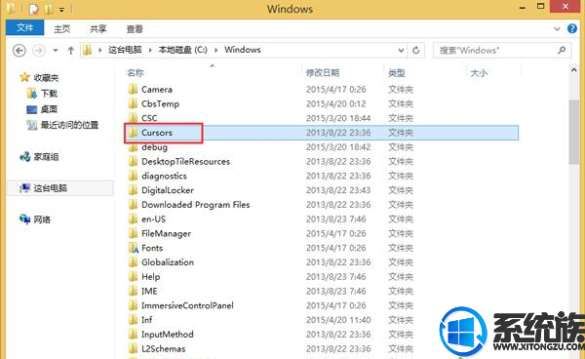This screenshot has height=359, width=585.
Task: Select the Globalization folder icon
Action: coord(133,262)
